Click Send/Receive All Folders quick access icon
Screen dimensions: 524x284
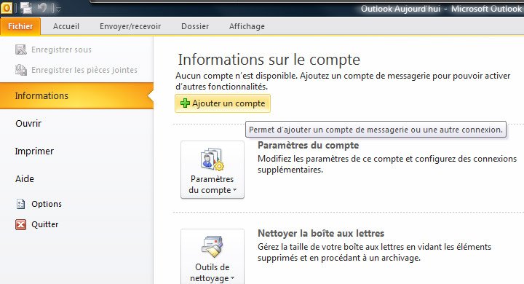coord(25,8)
